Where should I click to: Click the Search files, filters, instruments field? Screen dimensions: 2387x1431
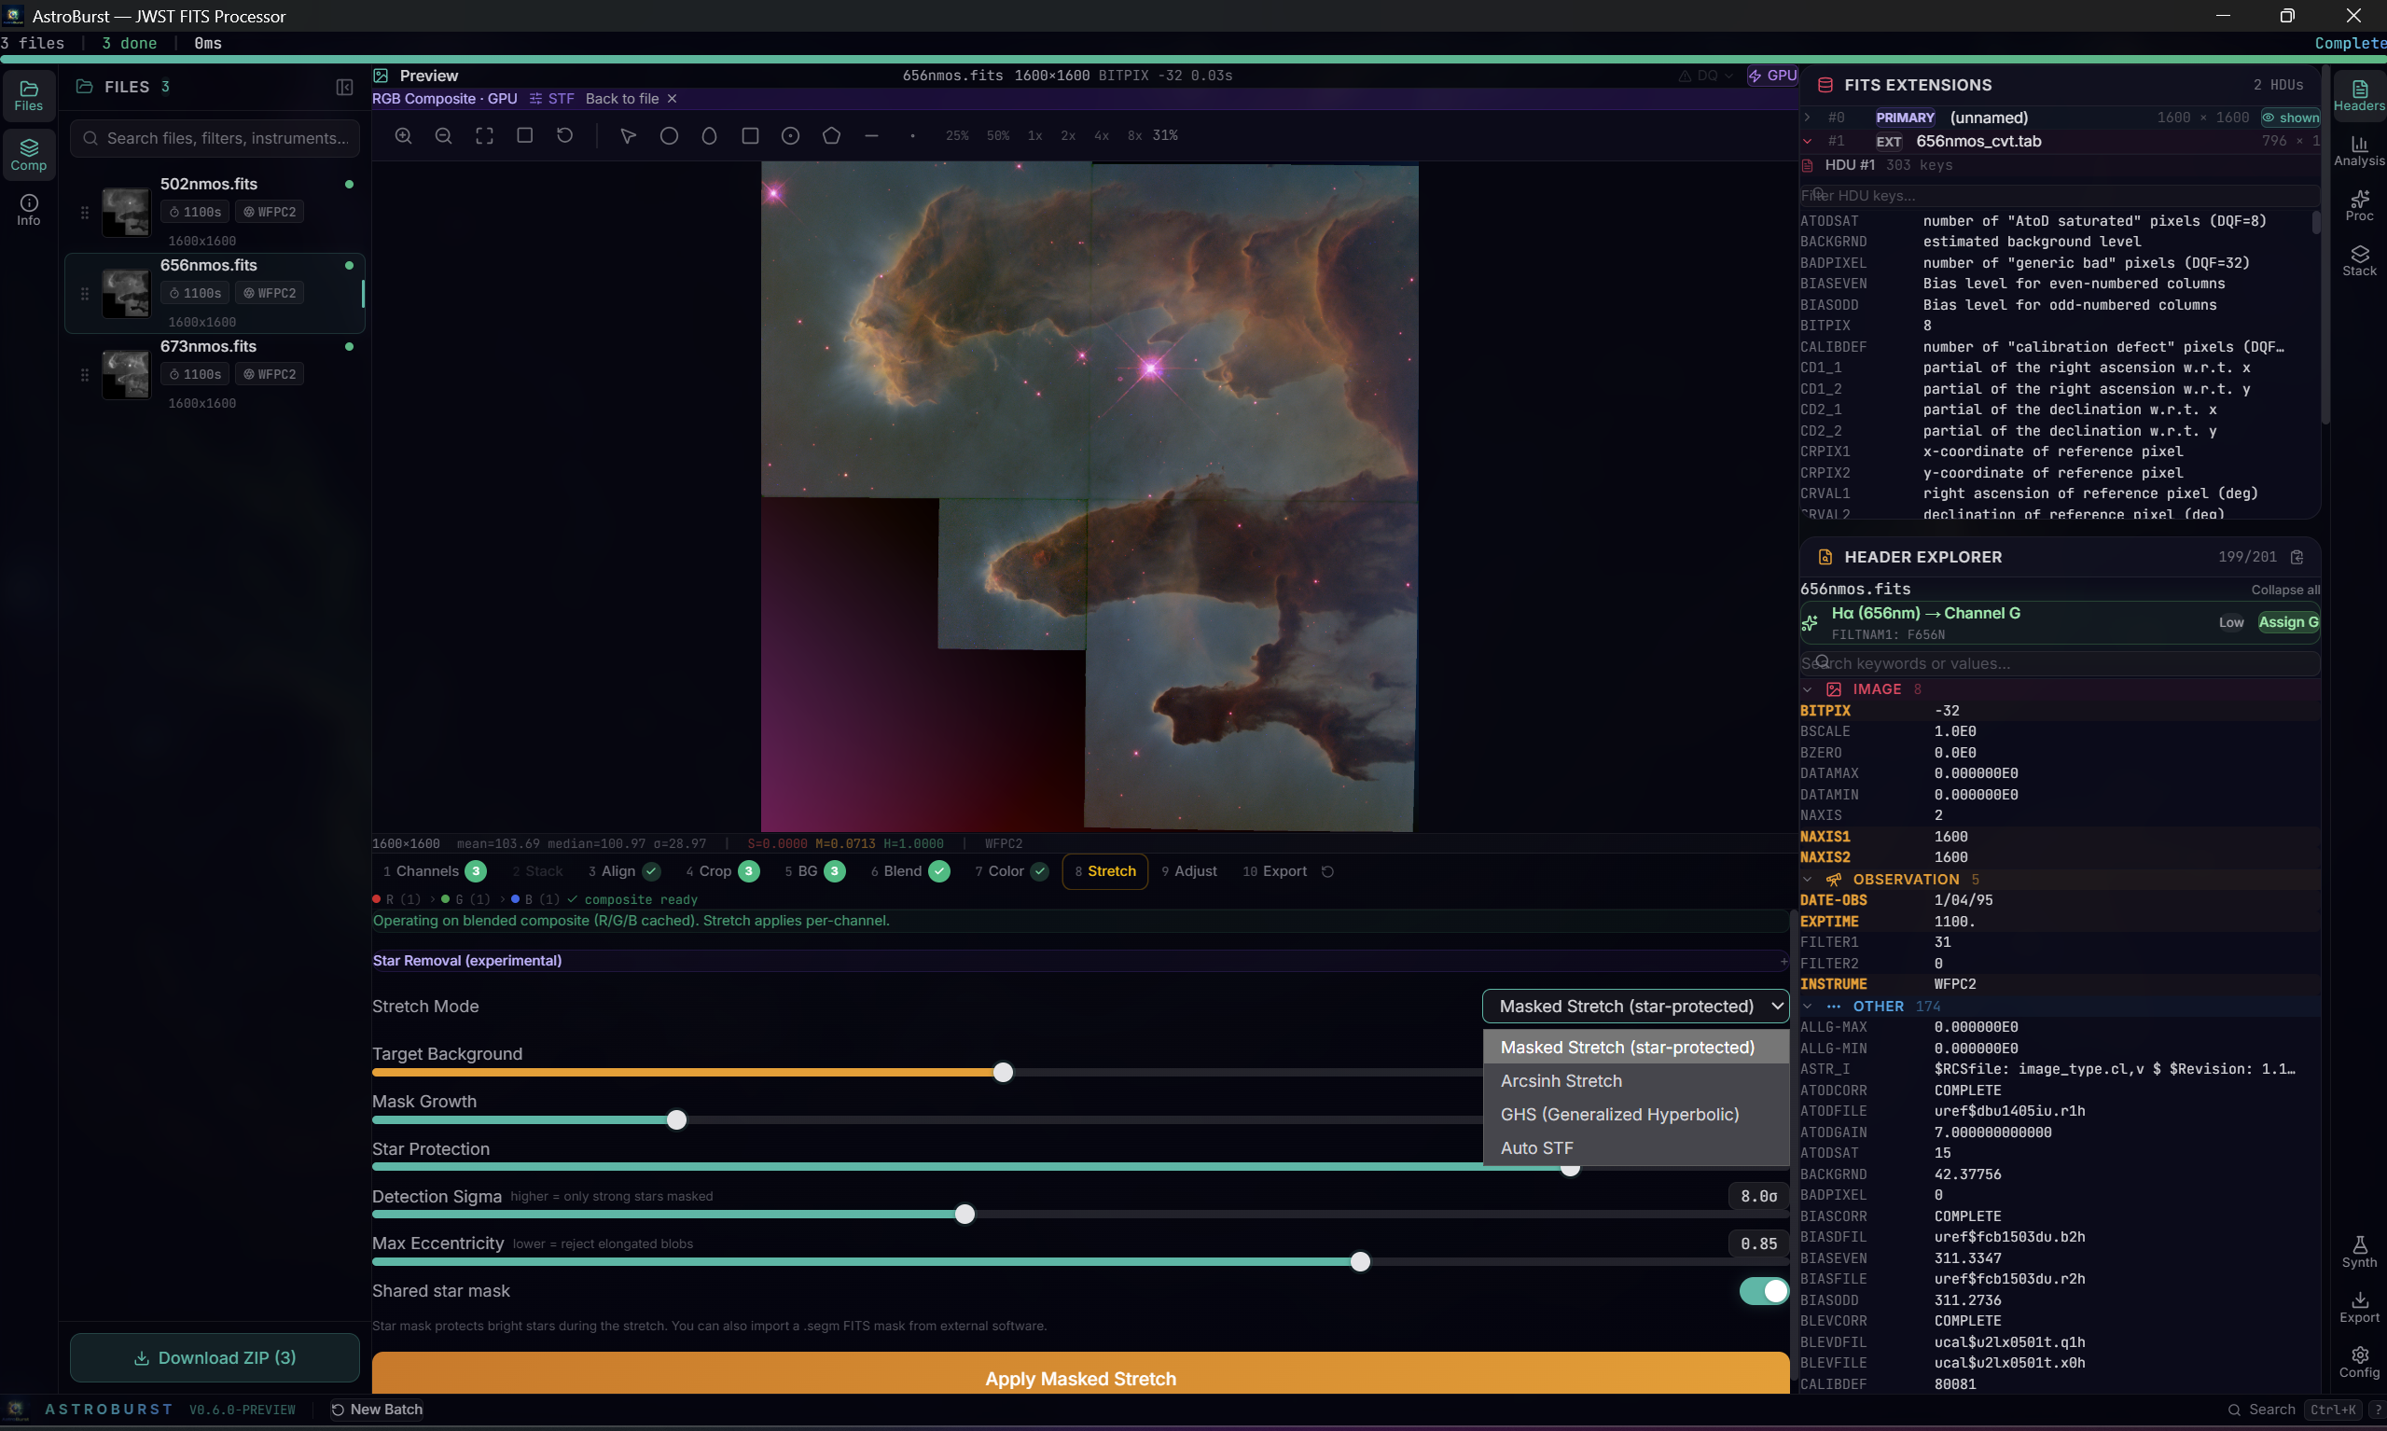point(215,139)
